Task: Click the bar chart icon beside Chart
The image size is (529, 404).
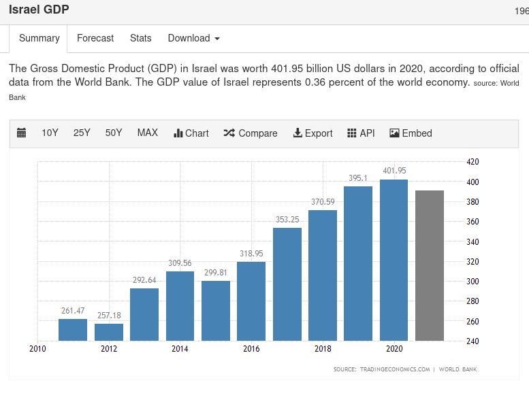Action: tap(178, 133)
